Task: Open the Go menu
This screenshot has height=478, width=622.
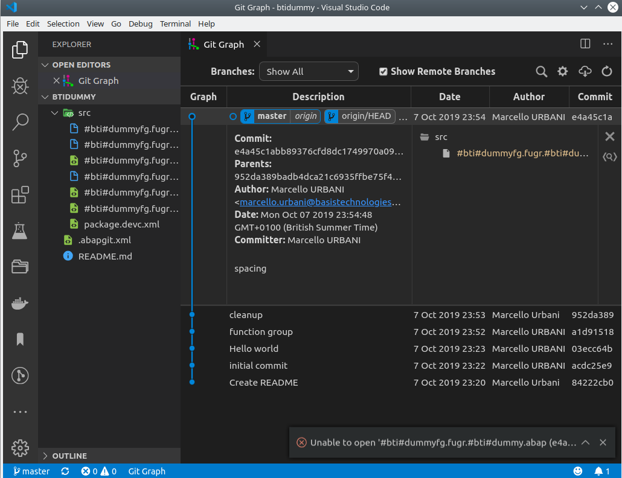Action: point(116,24)
